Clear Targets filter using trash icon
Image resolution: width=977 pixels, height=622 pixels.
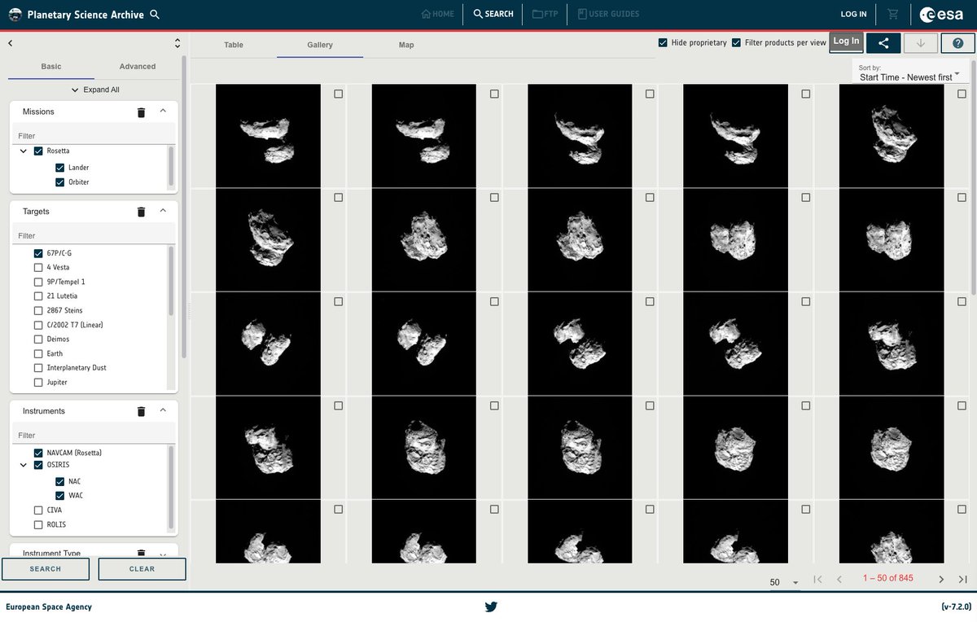(141, 212)
